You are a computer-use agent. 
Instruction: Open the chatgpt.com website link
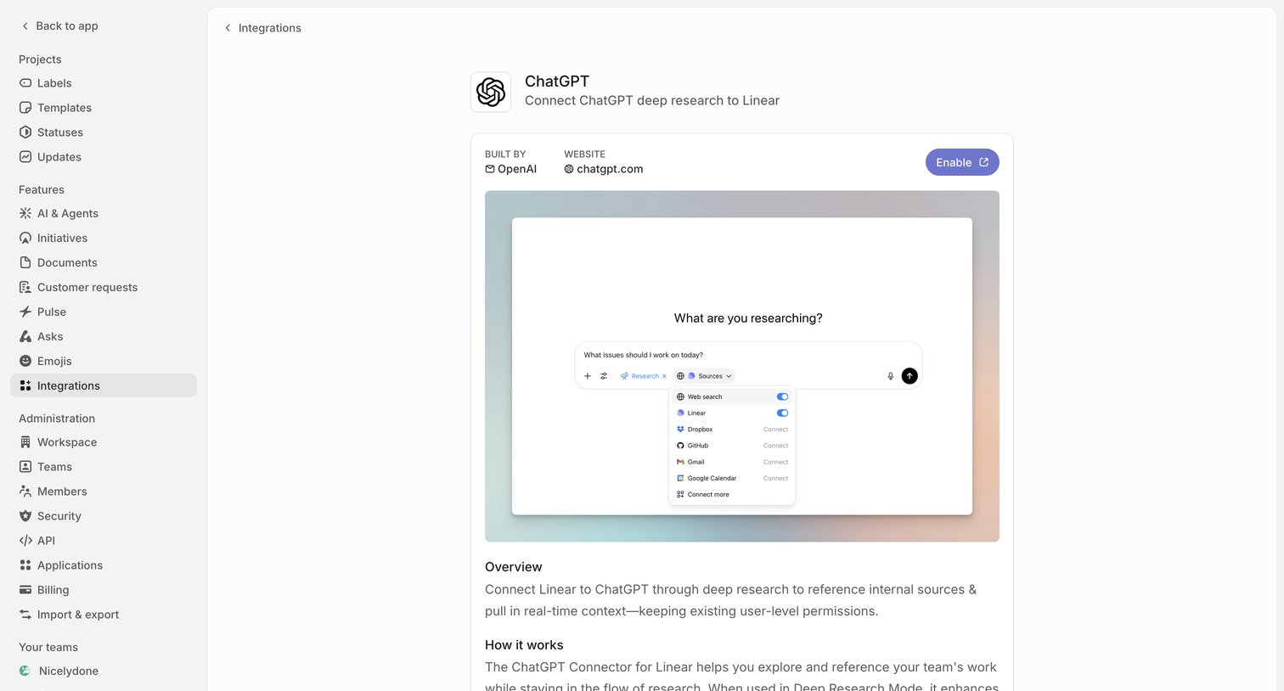[604, 169]
